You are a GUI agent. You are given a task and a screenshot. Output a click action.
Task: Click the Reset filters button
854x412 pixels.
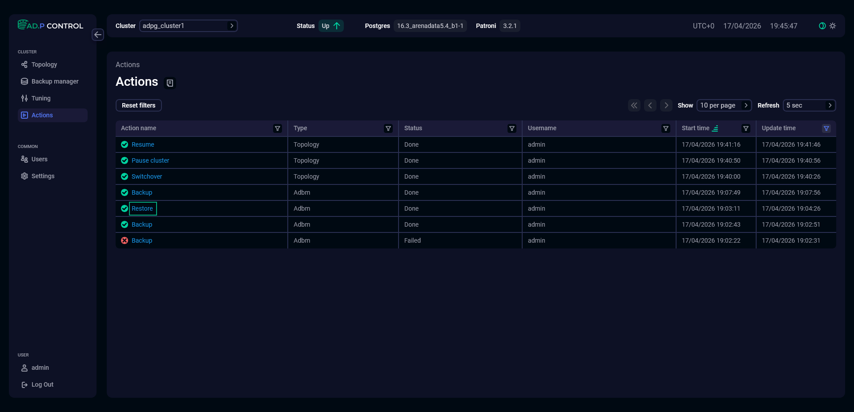point(139,105)
